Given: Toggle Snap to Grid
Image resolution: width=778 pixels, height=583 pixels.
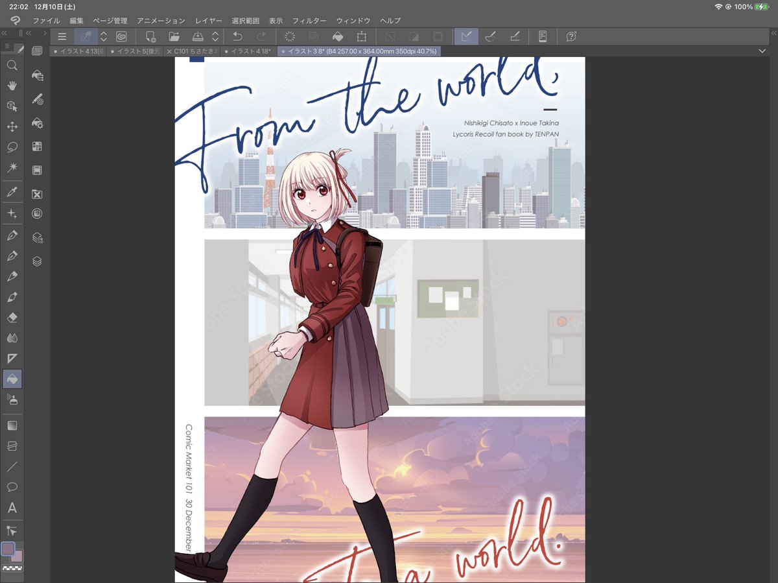Looking at the screenshot, I should tap(515, 37).
